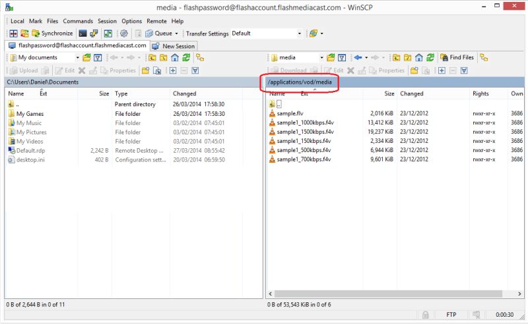The width and height of the screenshot is (528, 324).
Task: Open the Commands menu
Action: pos(78,21)
